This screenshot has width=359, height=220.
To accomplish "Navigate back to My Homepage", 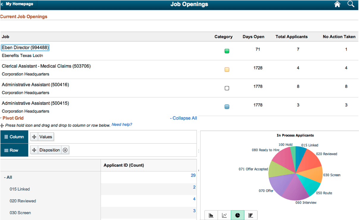I will (x=18, y=4).
